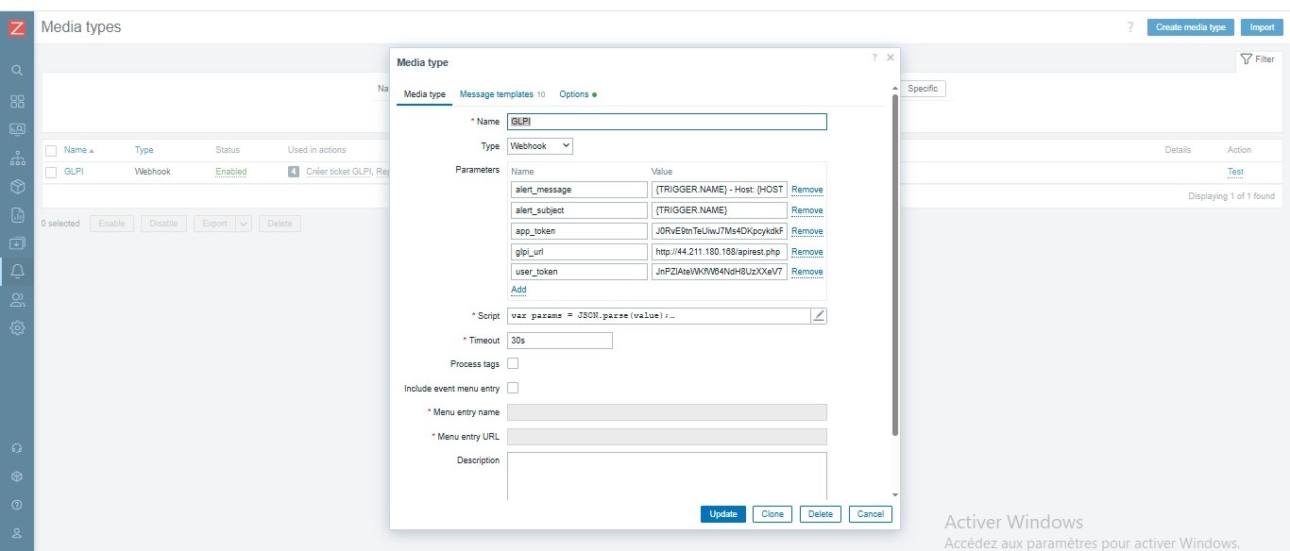Click the Clone button
Viewport: 1290px width, 551px height.
coord(772,514)
